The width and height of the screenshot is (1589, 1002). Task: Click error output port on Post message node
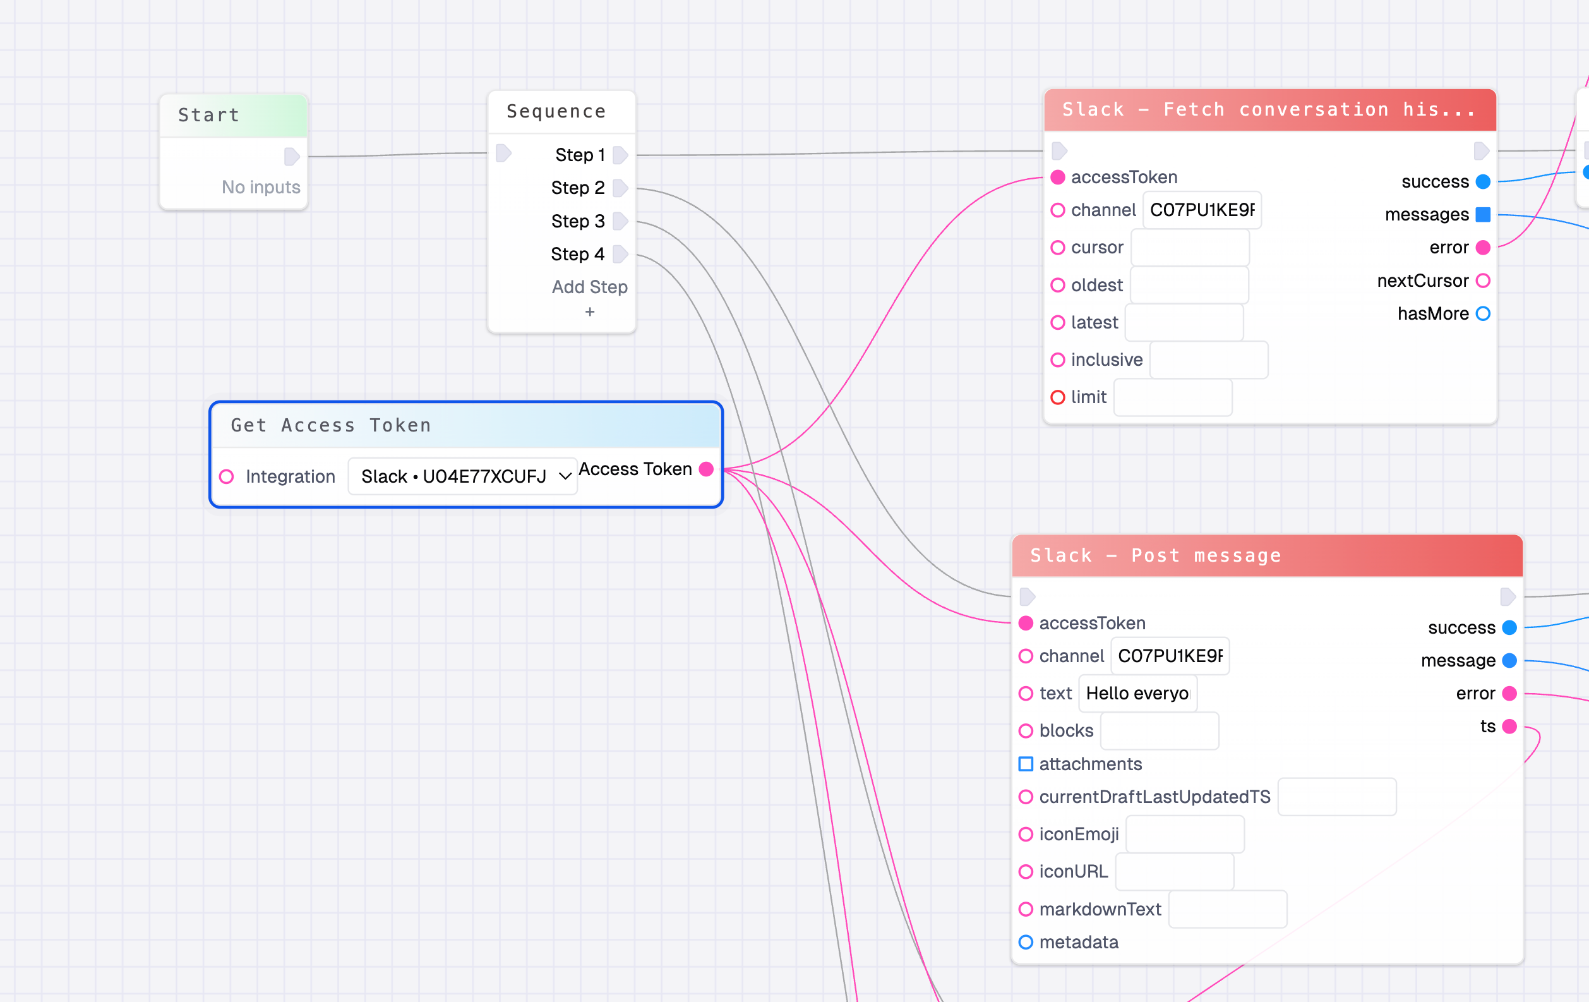coord(1509,694)
